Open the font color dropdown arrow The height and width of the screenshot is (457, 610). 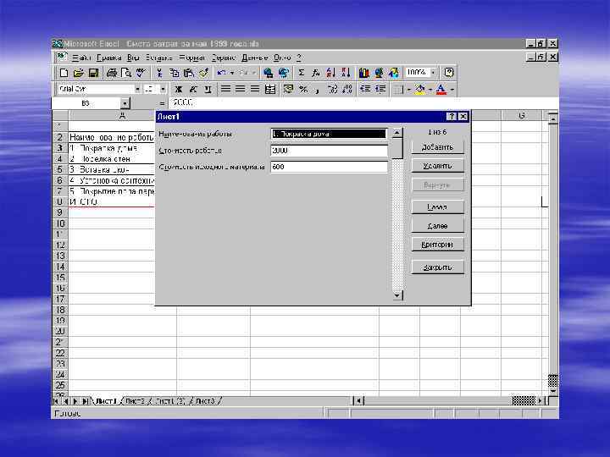tap(452, 90)
